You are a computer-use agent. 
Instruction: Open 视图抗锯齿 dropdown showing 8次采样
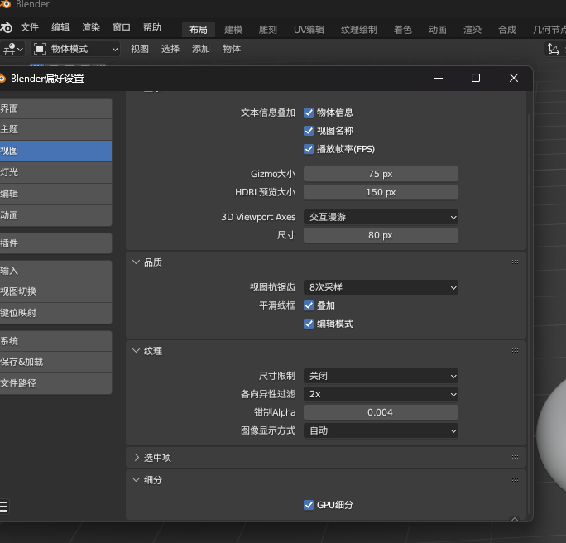coord(381,287)
